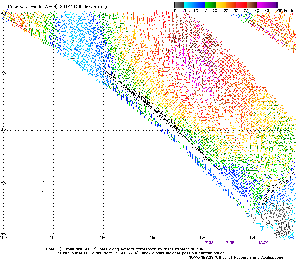Click the red 30–35 knots legend swatch
The height and width of the screenshot is (260, 296).
(242, 5)
